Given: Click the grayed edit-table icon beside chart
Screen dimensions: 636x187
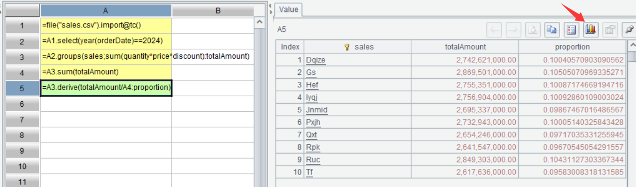Looking at the screenshot, I should click(x=610, y=30).
